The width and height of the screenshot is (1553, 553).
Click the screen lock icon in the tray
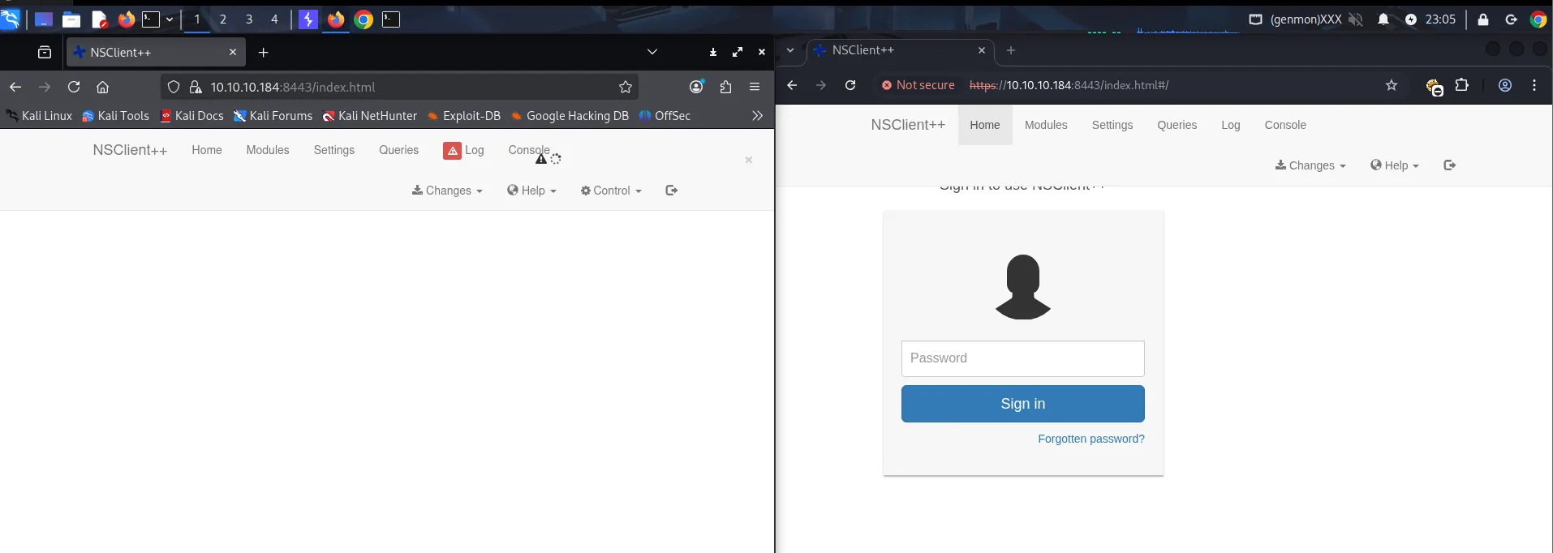coord(1483,19)
